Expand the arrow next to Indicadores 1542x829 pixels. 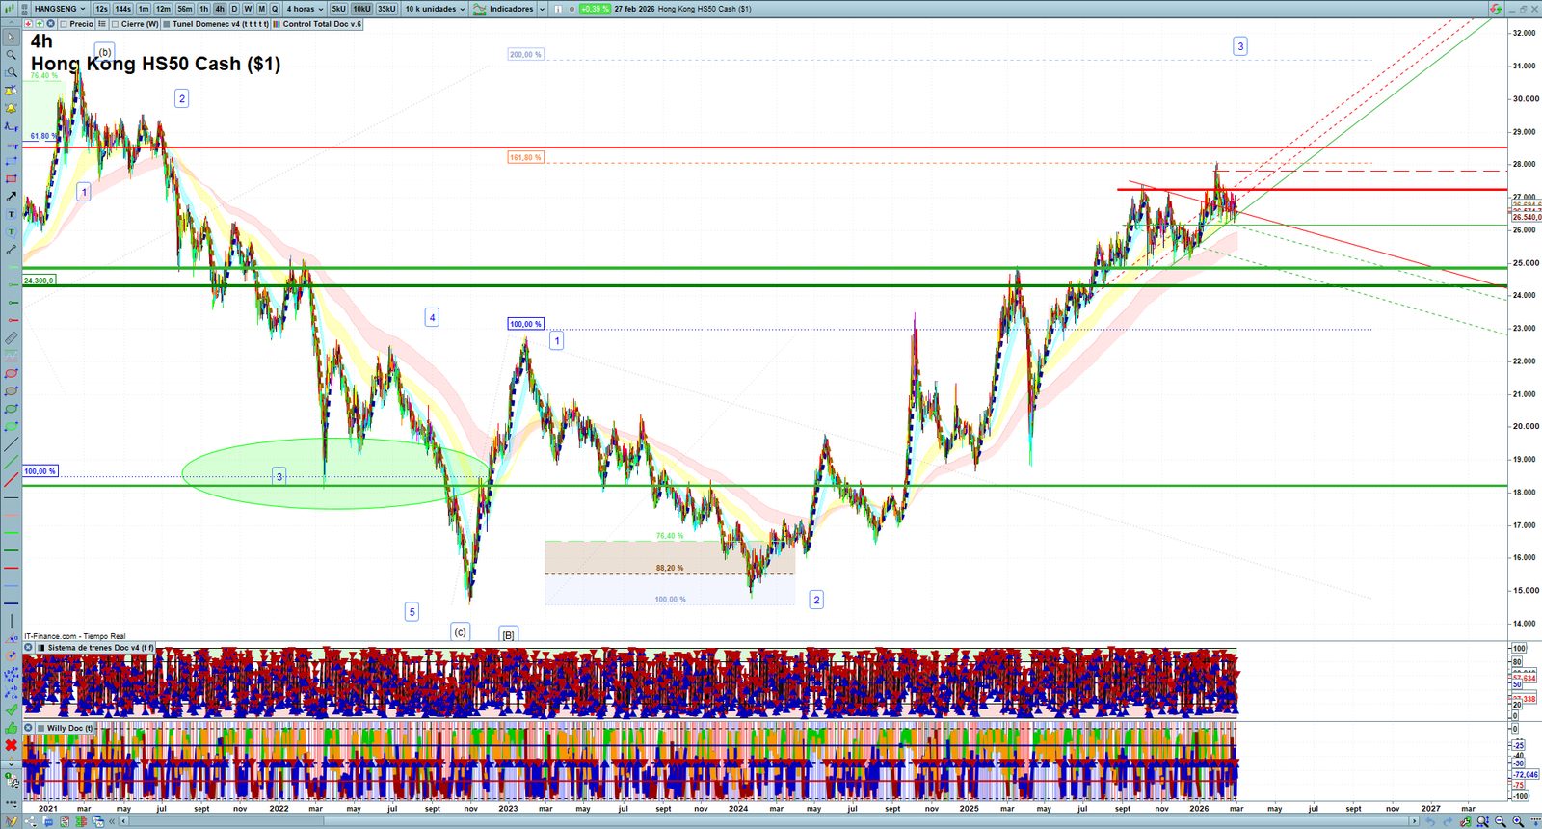[x=542, y=9]
